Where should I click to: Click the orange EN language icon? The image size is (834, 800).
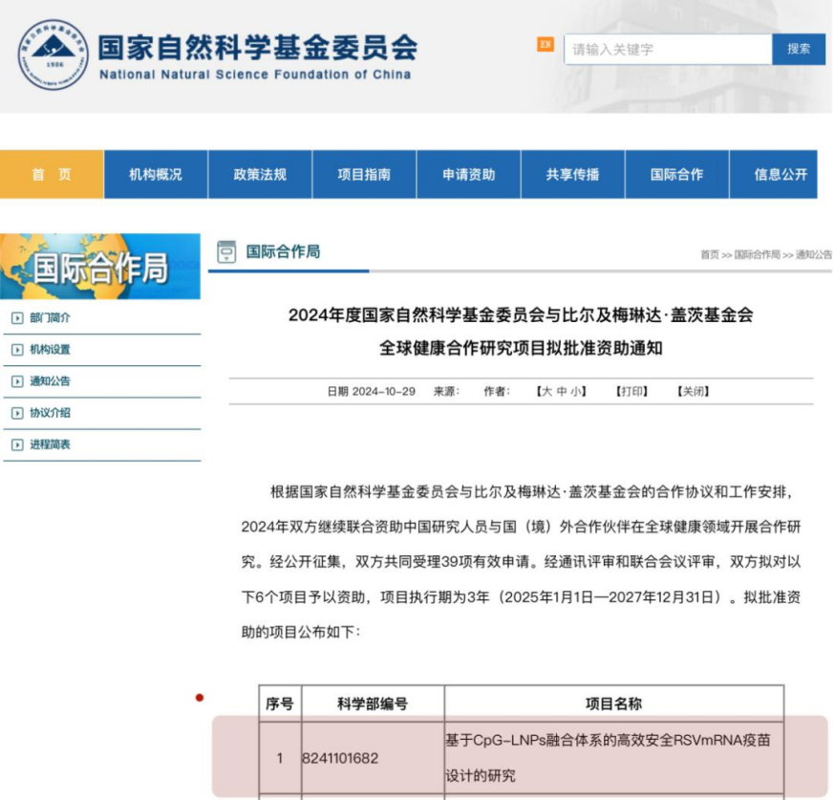click(545, 45)
